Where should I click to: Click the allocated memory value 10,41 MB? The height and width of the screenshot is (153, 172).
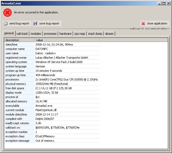coord(41,101)
